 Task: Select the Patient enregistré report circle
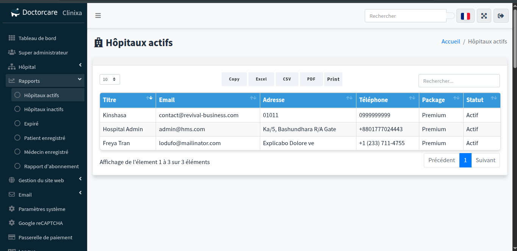[17, 138]
